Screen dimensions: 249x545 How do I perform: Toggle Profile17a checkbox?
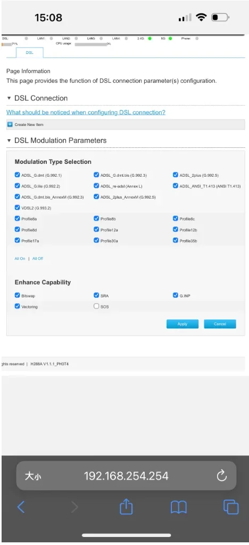pos(18,240)
